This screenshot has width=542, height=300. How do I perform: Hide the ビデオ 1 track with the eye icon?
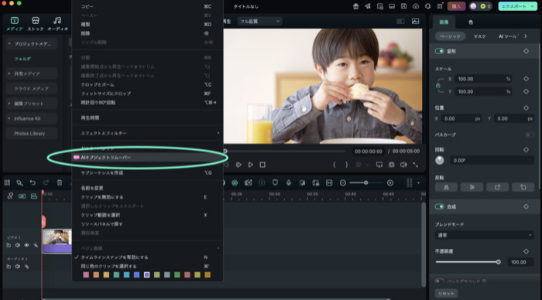pyautogui.click(x=26, y=245)
